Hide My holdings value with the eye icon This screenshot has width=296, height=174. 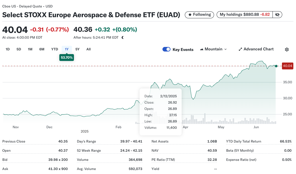tap(277, 14)
